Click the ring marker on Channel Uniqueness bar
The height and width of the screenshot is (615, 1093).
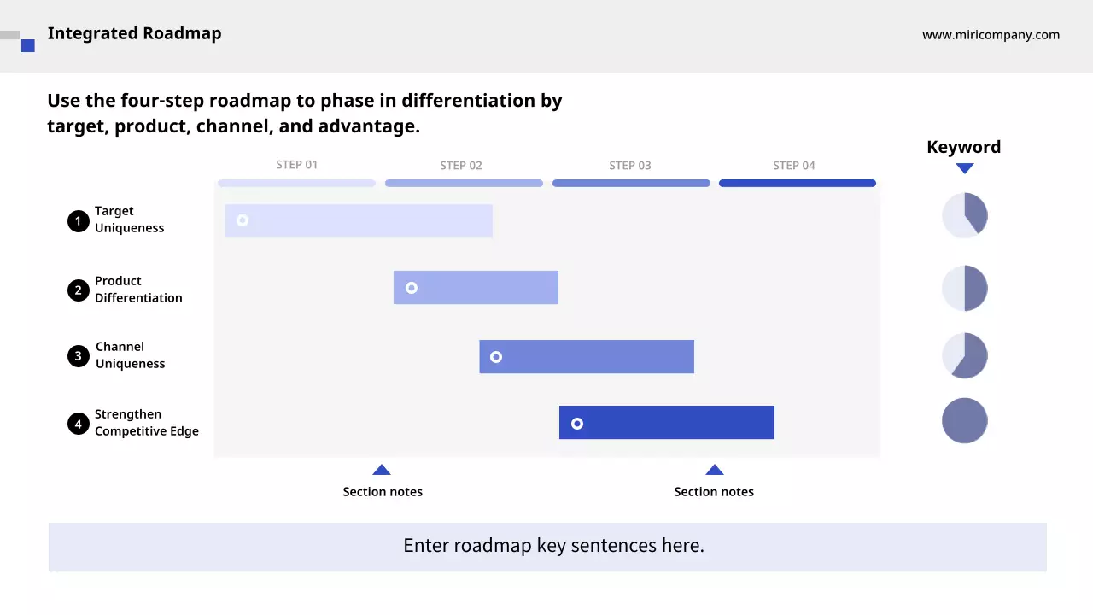click(496, 357)
